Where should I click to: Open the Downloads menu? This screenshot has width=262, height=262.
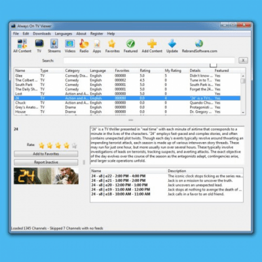coord(42,33)
